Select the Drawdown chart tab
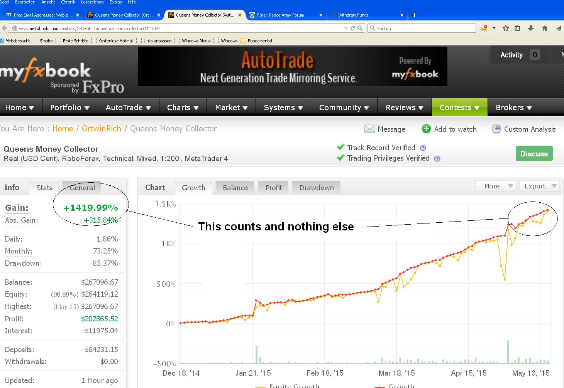The image size is (564, 388). [317, 188]
